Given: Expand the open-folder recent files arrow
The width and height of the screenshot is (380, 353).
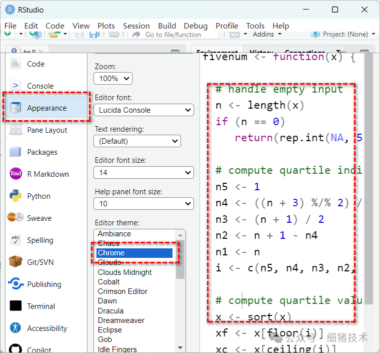Looking at the screenshot, I should [x=65, y=34].
